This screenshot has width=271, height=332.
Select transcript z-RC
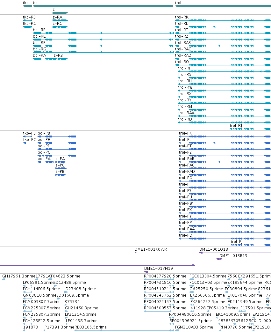pyautogui.click(x=57, y=24)
